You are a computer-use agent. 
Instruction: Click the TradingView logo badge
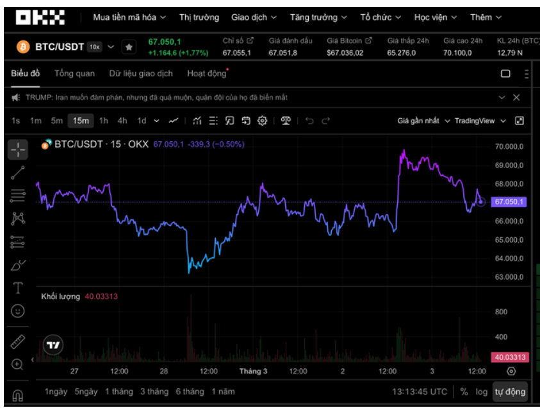53,345
